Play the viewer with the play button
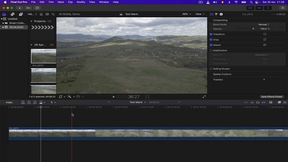Viewport: 288px width, 162px height. click(113, 97)
